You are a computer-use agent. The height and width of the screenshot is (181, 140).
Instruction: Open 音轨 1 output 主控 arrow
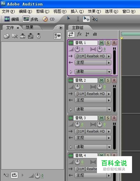coord(109,63)
